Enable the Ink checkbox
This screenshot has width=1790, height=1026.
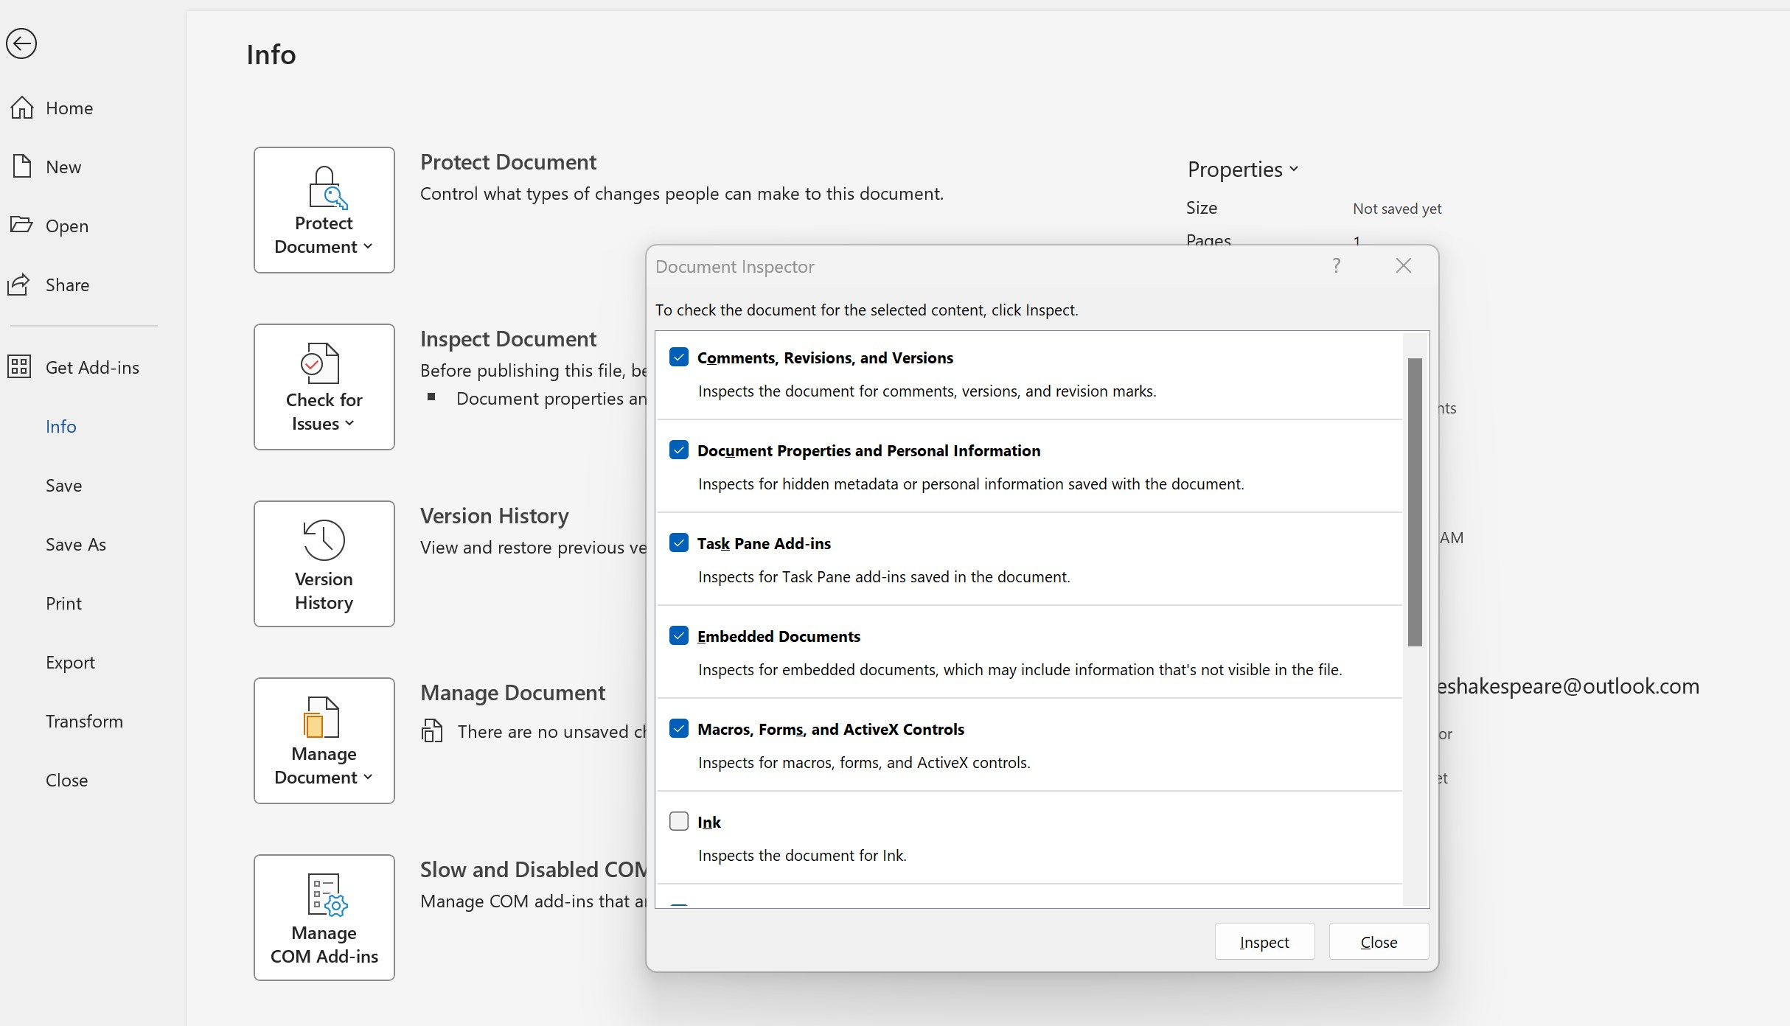click(x=678, y=821)
